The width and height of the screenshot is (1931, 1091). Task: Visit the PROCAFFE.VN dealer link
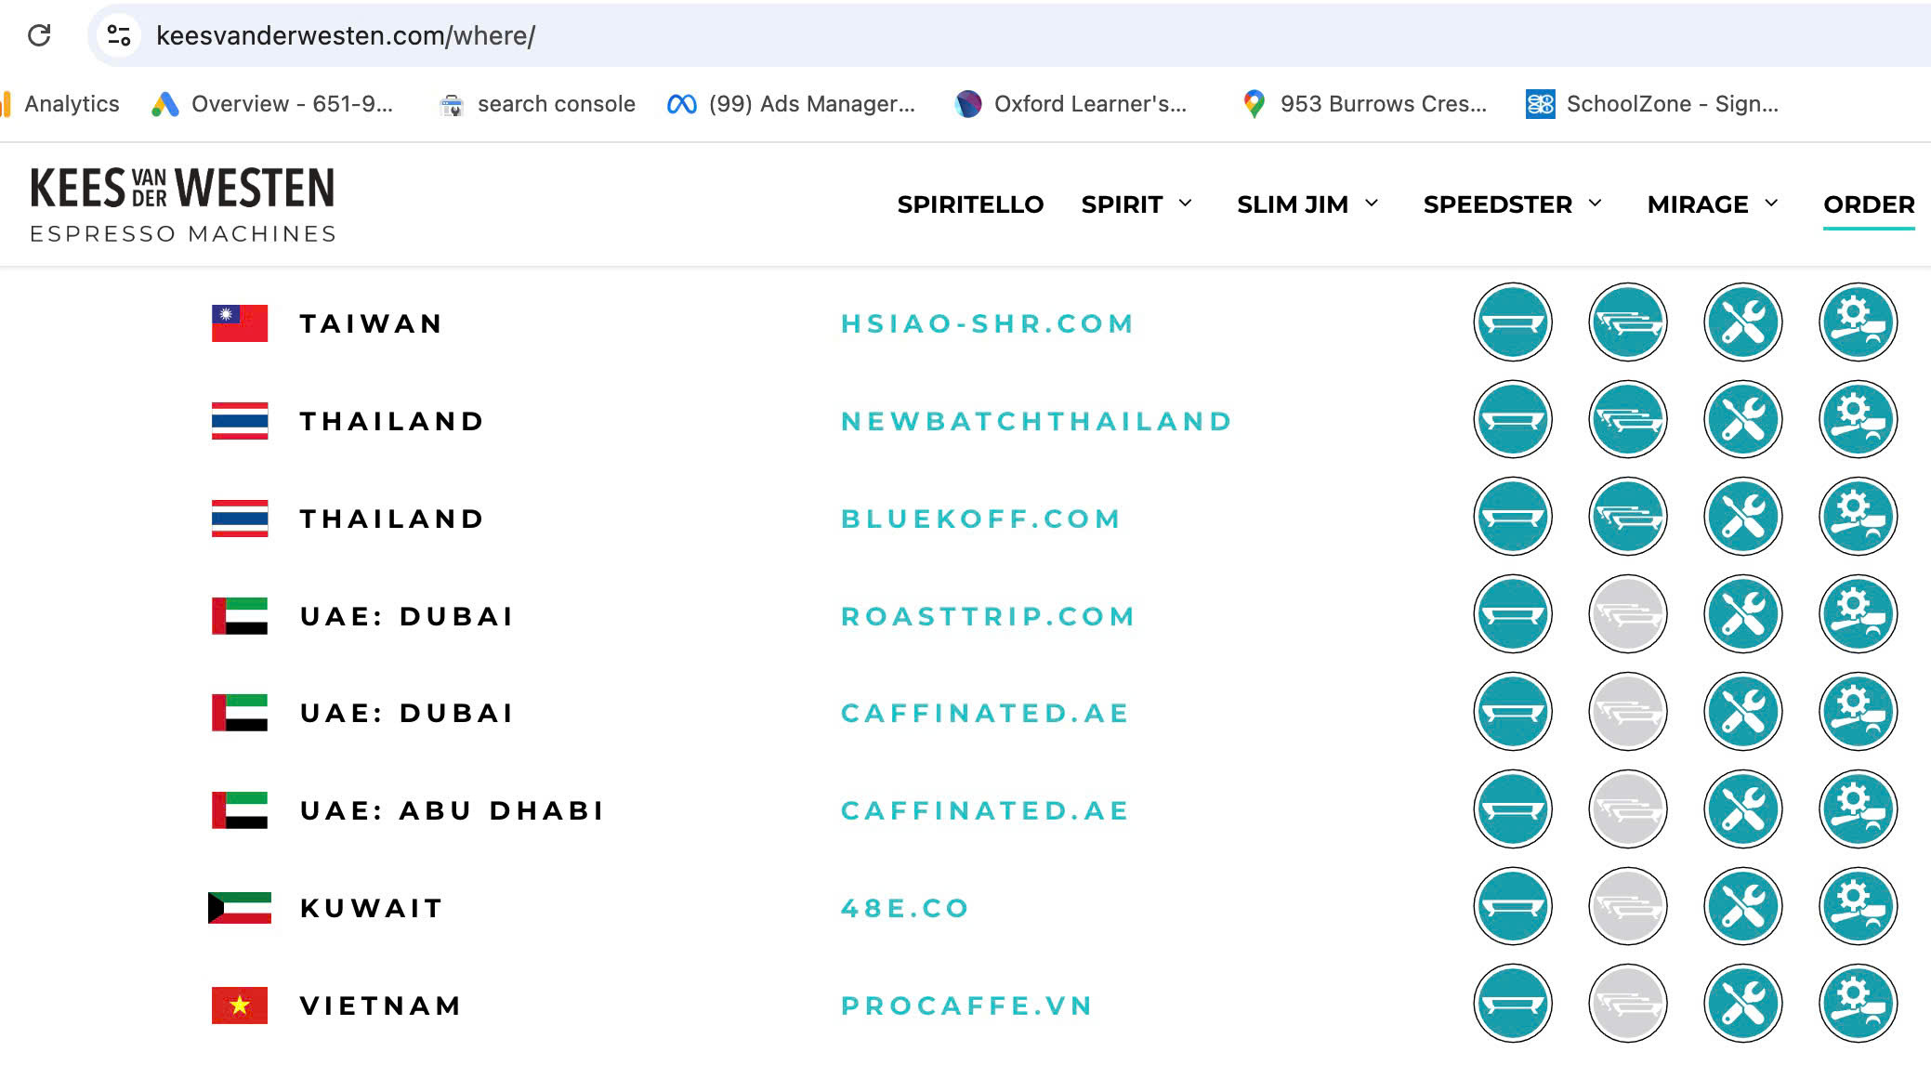point(966,1006)
